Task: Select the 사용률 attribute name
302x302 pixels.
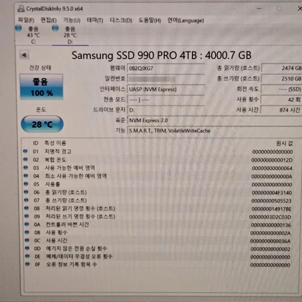Action: click(x=53, y=184)
